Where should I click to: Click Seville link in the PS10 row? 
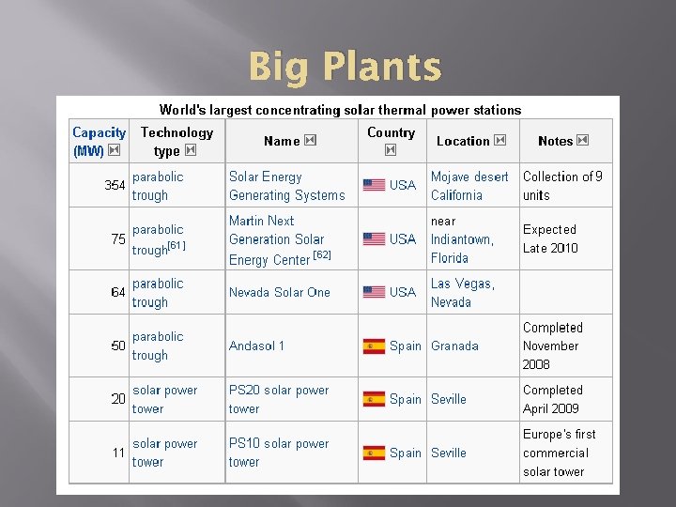[x=449, y=453]
